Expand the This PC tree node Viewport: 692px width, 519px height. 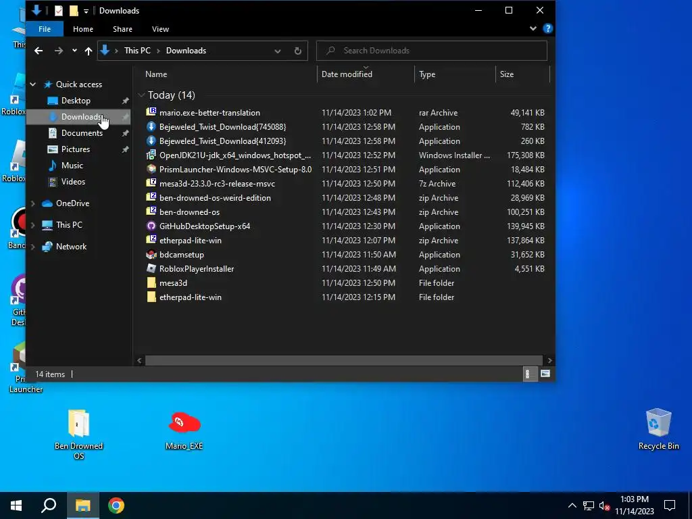(x=32, y=224)
